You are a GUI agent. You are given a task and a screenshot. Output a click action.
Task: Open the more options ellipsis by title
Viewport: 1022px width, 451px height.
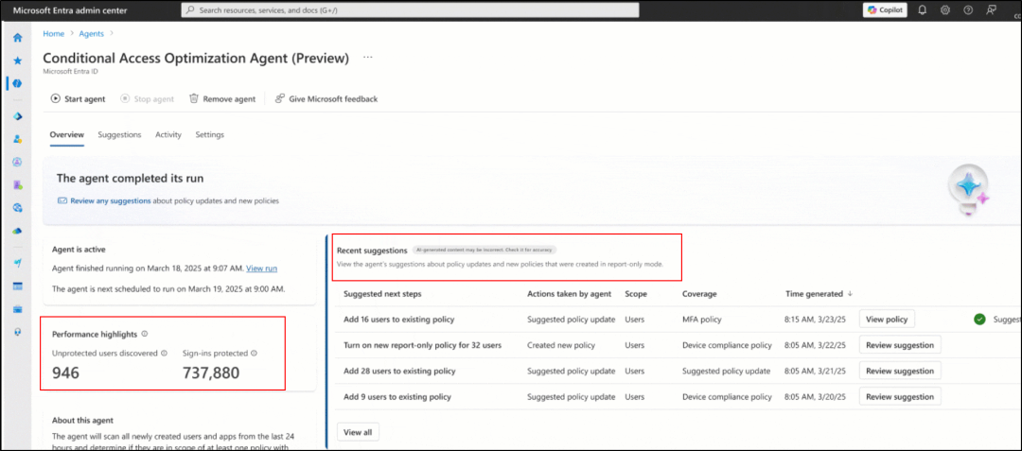(367, 58)
